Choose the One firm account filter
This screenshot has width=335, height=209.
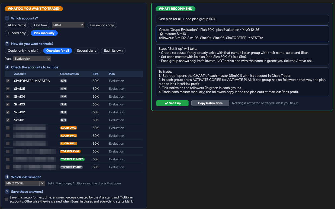[x=41, y=25]
